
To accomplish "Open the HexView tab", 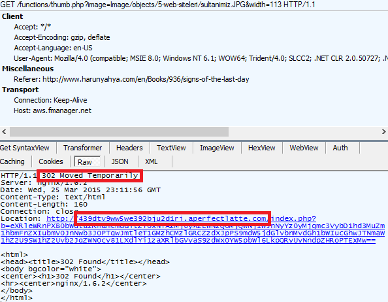I will point(261,148).
